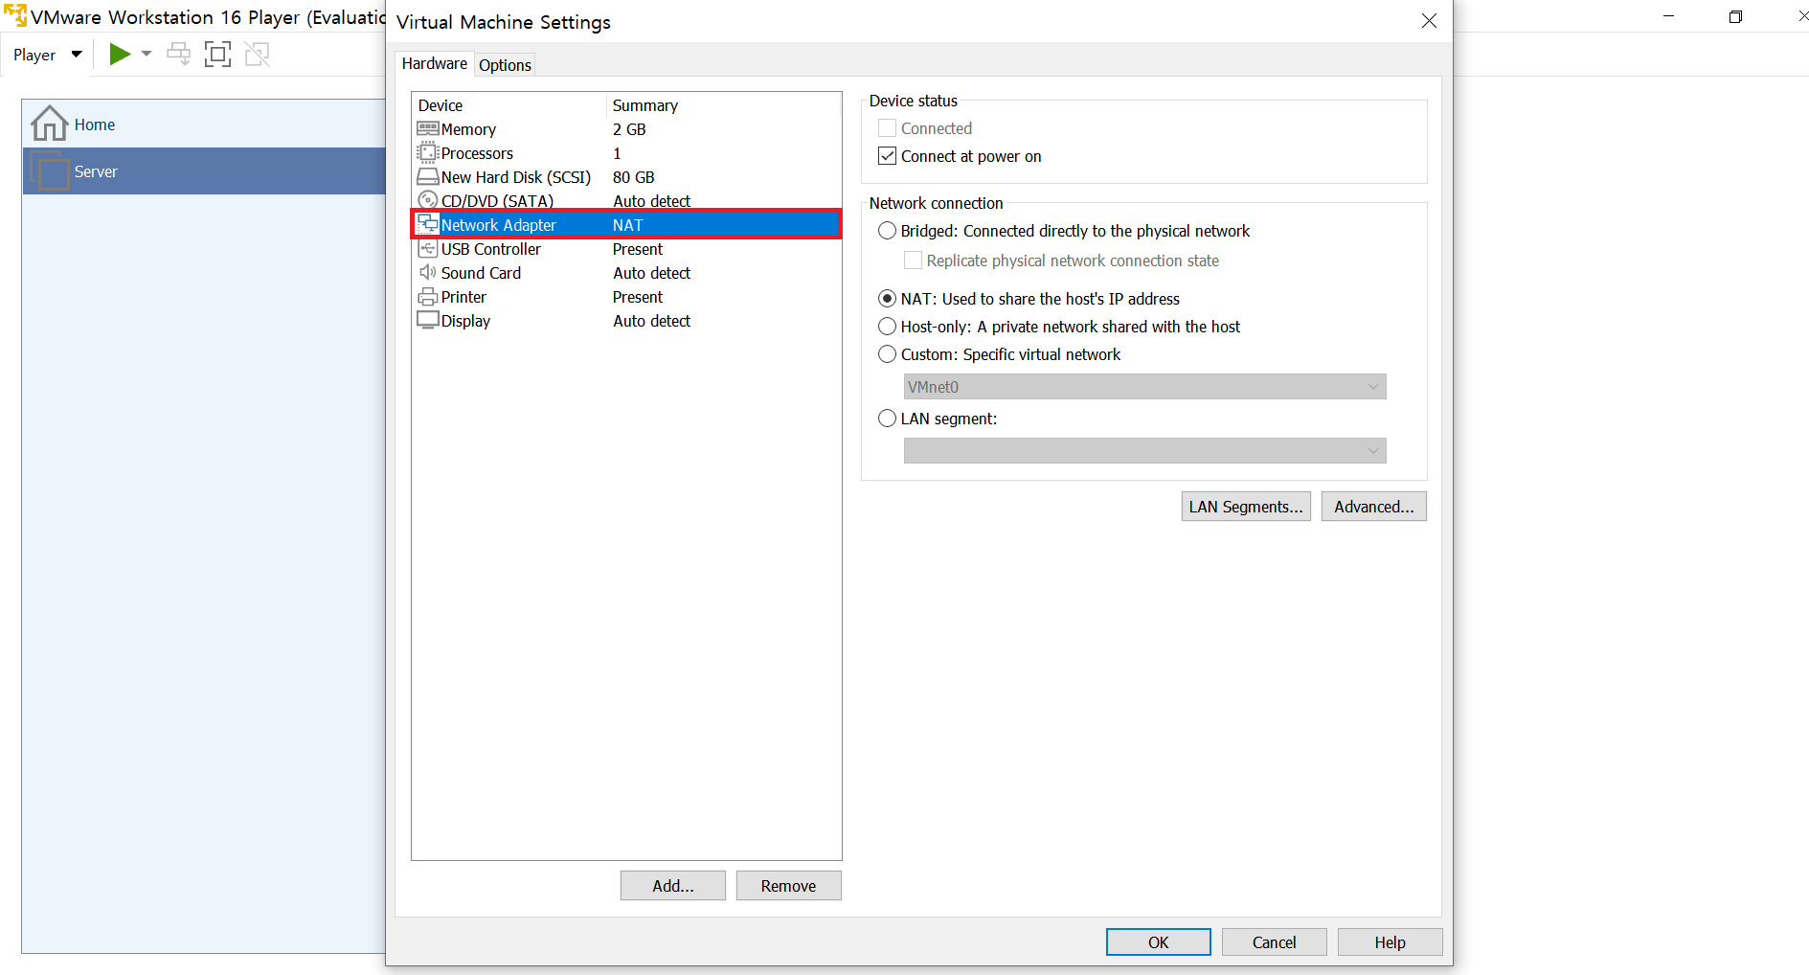Click the VMware Workstation logo icon
This screenshot has width=1809, height=975.
coord(15,16)
